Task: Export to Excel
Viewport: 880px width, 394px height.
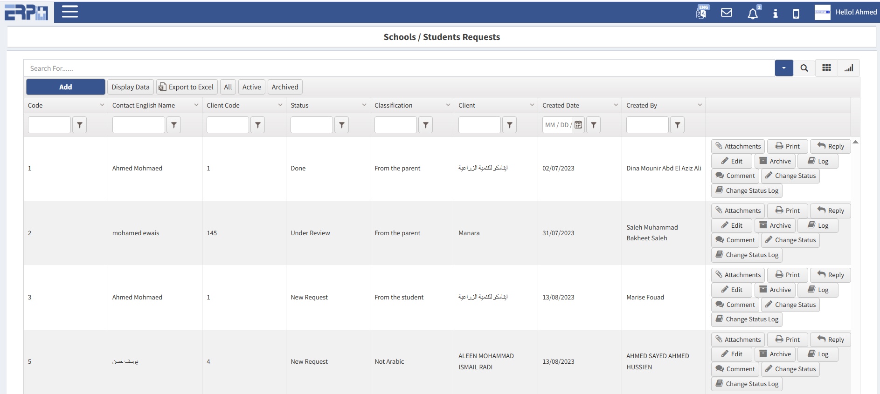Action: point(187,87)
